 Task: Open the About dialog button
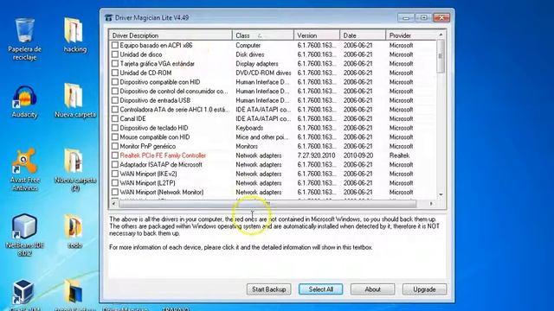372,289
